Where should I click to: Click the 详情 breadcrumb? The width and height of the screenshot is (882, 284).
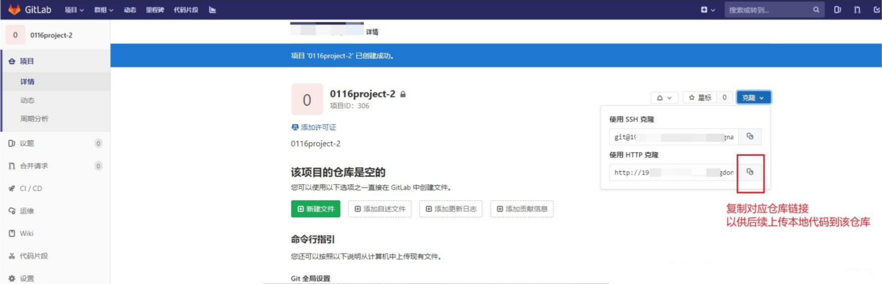(x=372, y=32)
